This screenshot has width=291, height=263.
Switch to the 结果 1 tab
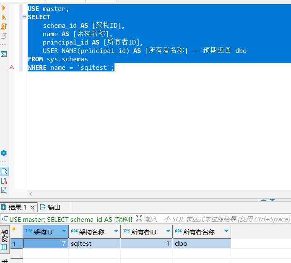point(18,207)
